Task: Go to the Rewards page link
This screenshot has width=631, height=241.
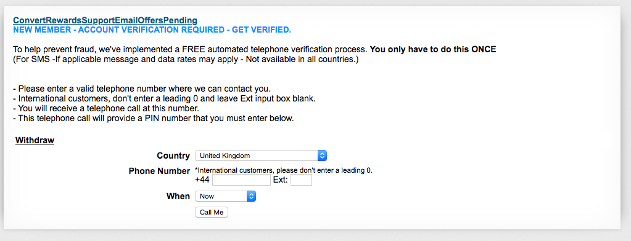Action: coord(64,20)
